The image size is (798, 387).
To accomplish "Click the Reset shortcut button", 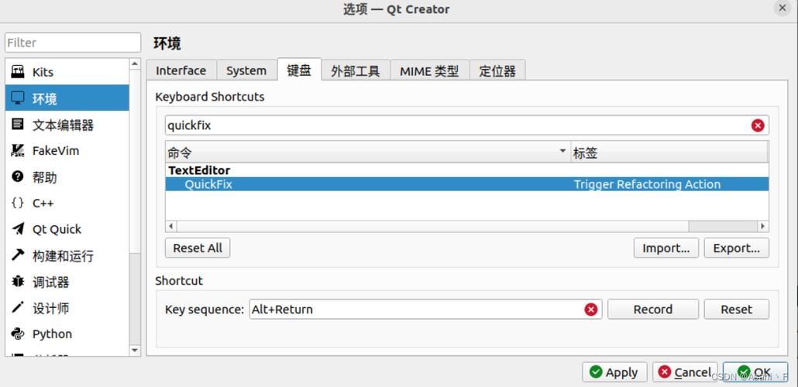I will (737, 309).
